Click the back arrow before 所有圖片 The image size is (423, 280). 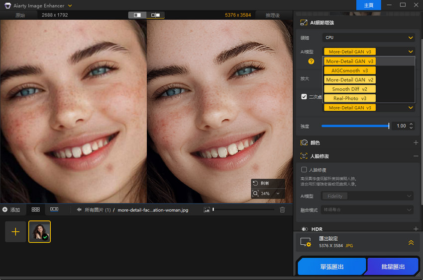pyautogui.click(x=79, y=210)
